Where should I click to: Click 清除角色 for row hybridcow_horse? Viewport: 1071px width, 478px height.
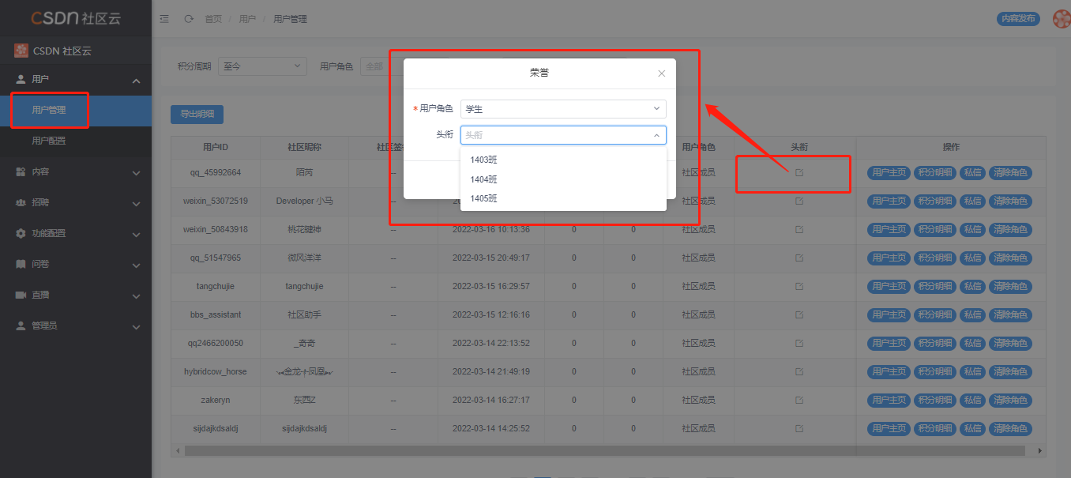pos(1010,372)
